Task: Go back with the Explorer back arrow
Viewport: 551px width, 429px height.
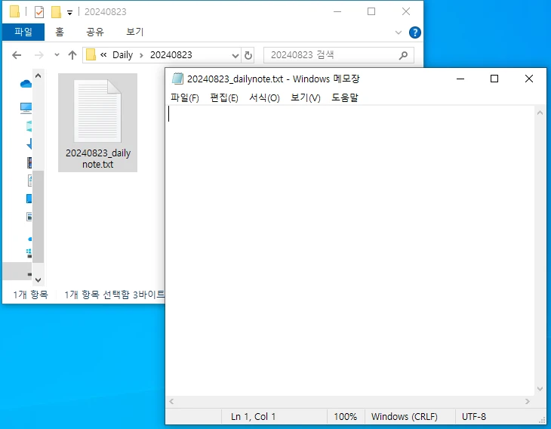Action: 17,55
